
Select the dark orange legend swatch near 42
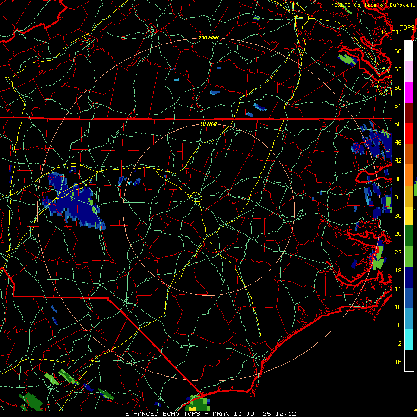coord(409,154)
